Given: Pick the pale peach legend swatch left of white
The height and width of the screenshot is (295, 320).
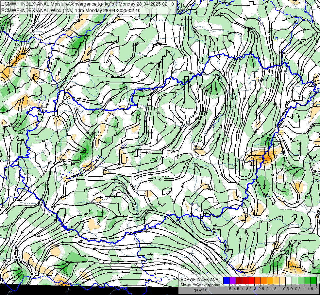Looking at the screenshot, I should (282, 281).
